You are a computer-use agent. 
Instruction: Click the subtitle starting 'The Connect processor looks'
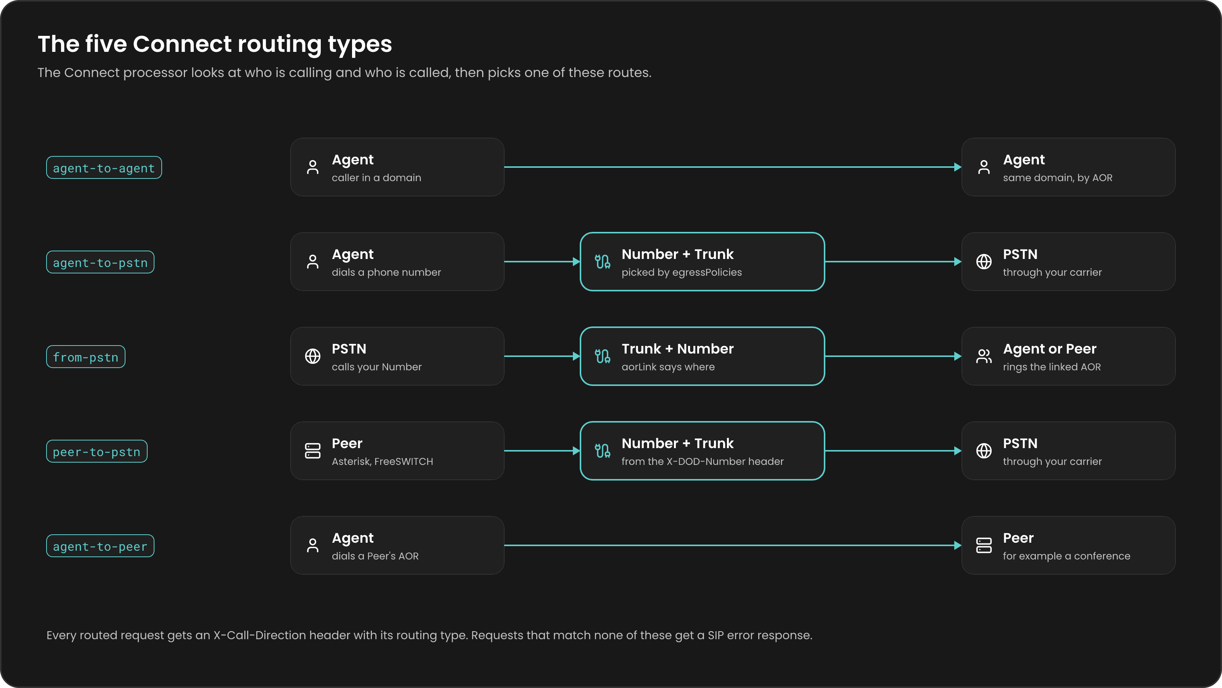tap(344, 72)
